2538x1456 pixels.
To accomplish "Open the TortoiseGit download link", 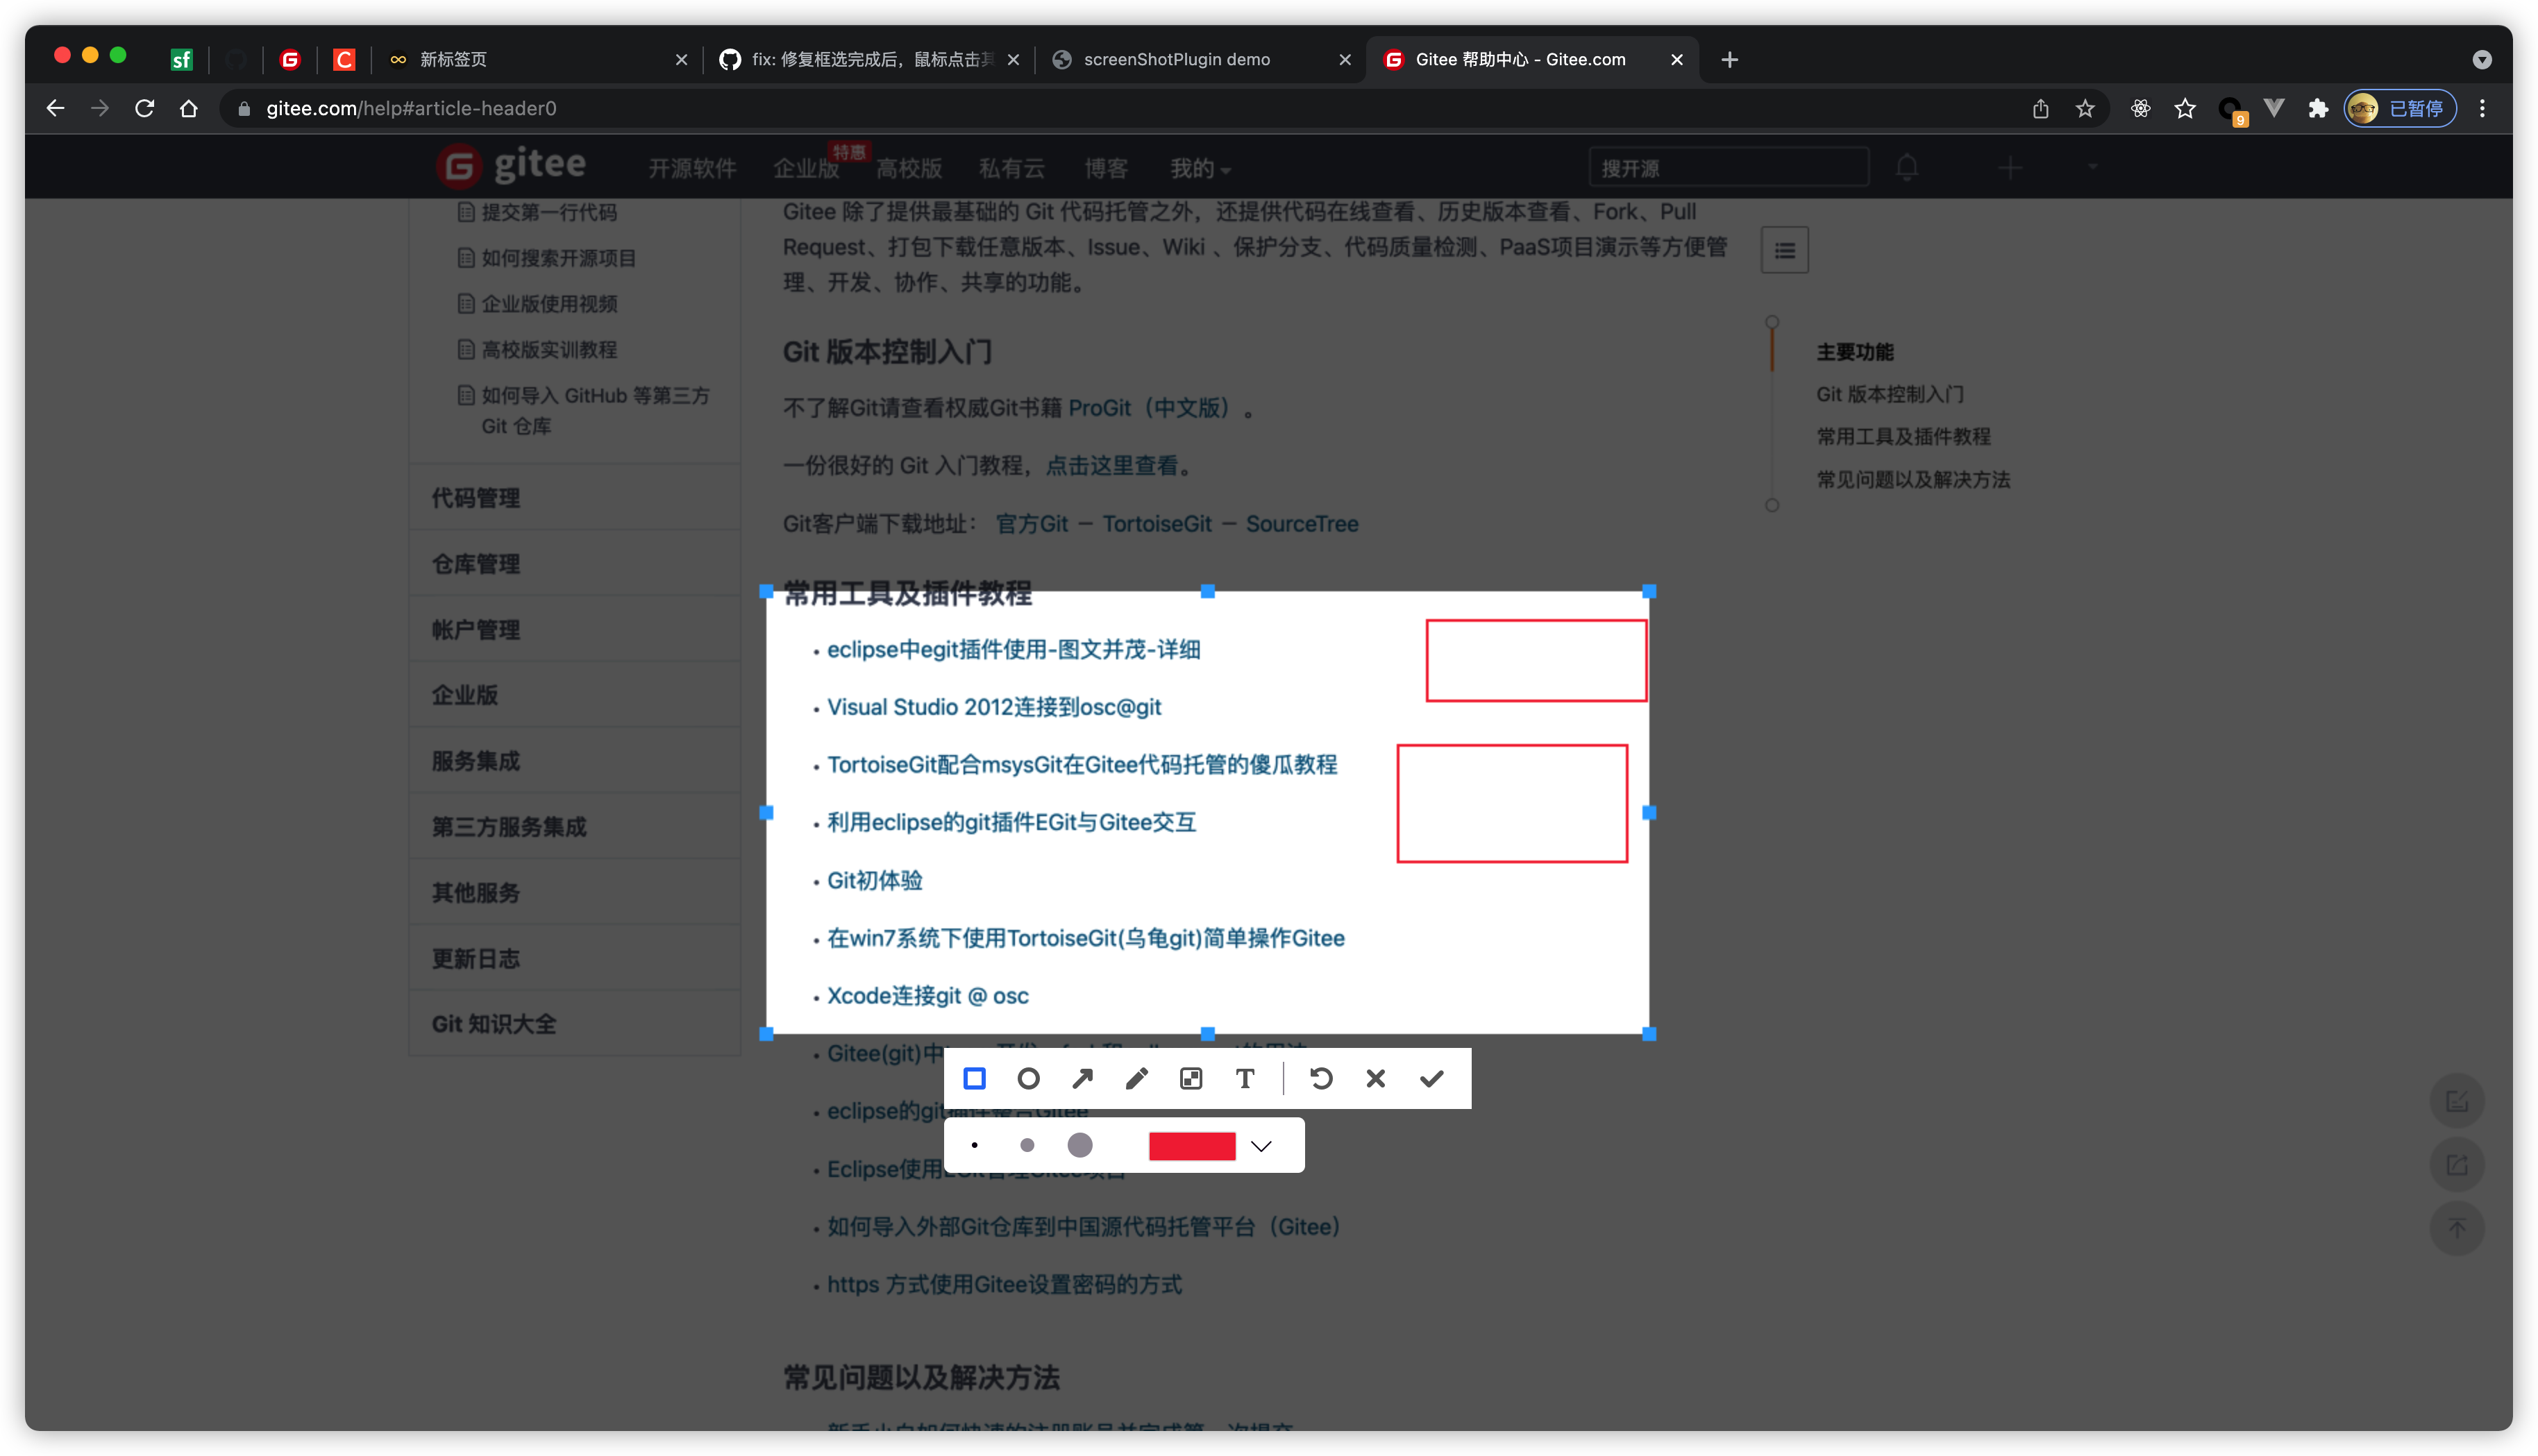I will [1156, 524].
